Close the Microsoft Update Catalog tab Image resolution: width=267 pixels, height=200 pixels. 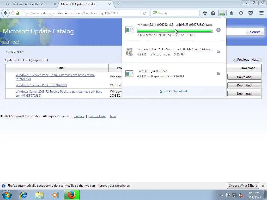pyautogui.click(x=110, y=4)
